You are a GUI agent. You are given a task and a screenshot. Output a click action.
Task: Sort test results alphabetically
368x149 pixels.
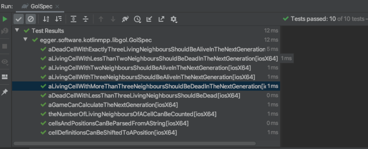point(46,19)
